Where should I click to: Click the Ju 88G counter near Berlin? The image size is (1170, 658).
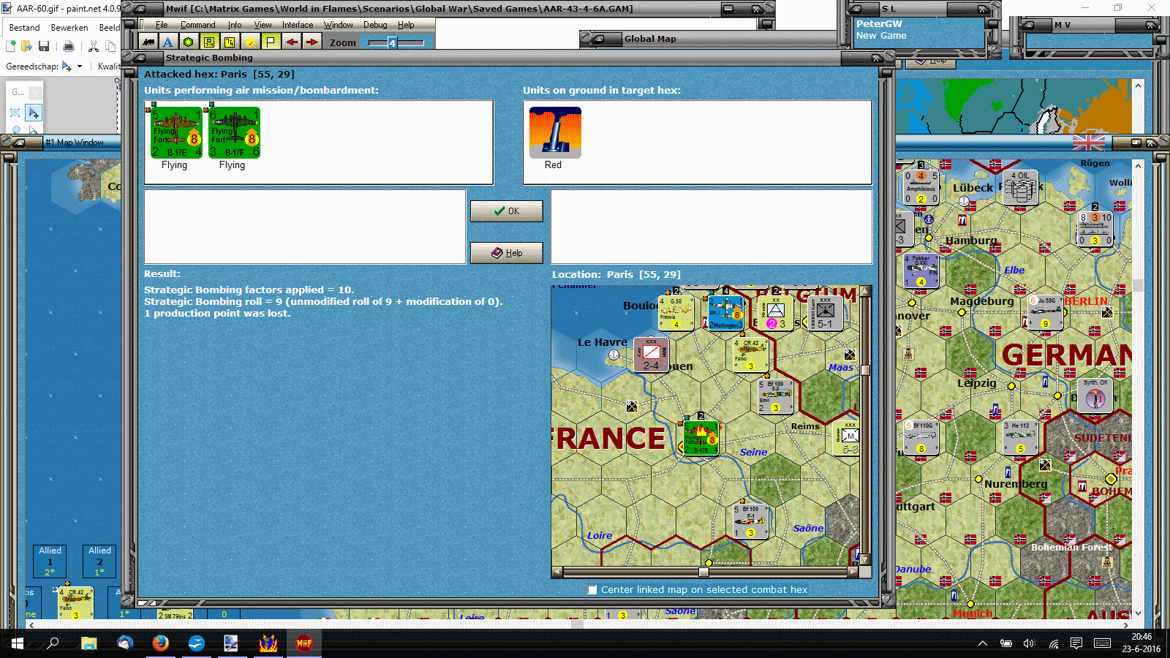tap(1045, 312)
